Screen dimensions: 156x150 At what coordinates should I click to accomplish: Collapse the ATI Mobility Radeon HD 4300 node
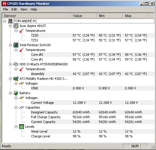(x=10, y=79)
